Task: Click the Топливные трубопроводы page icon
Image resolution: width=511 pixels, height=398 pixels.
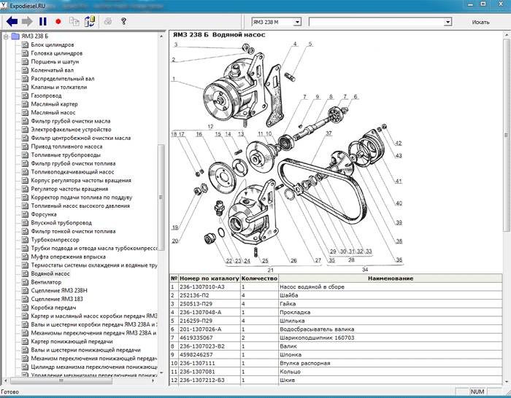Action: (25, 155)
